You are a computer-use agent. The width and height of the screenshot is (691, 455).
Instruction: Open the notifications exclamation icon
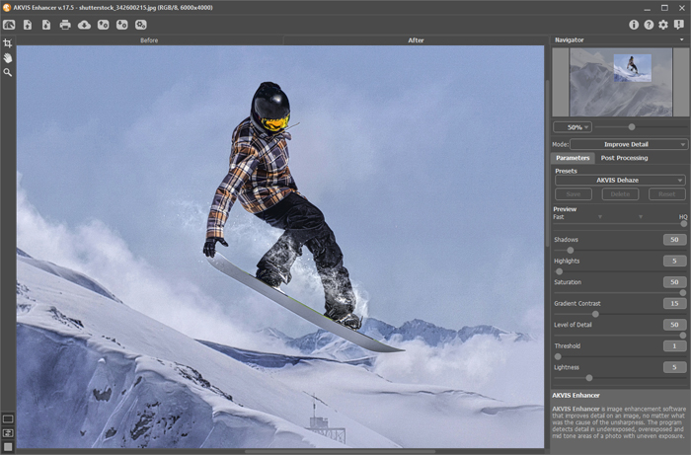click(678, 24)
